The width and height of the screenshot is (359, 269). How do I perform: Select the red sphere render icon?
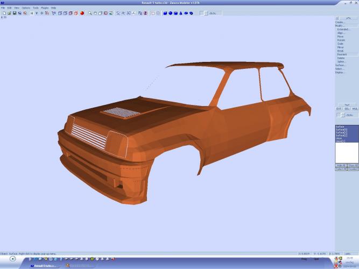point(82,13)
